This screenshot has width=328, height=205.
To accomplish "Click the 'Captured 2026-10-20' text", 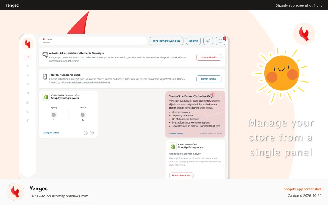I will click(304, 196).
